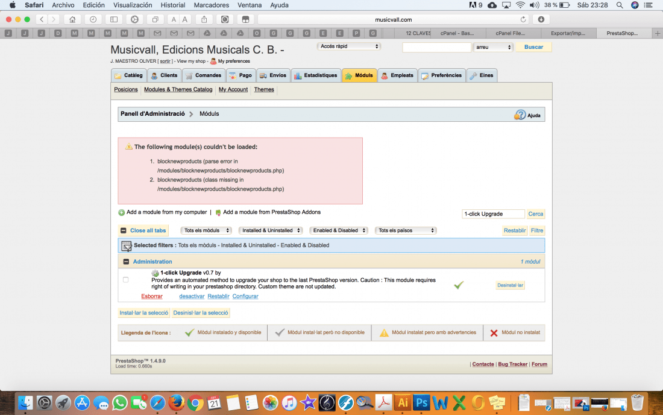
Task: Open the 'Tots els mòduls' dropdown
Action: (x=206, y=230)
